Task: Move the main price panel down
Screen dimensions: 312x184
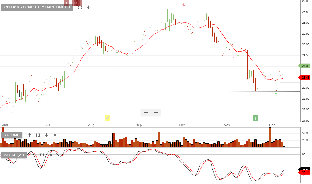Action: [x=88, y=7]
